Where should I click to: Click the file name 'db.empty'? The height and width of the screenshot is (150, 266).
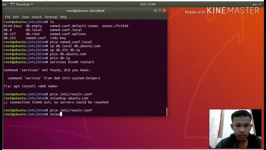[34, 26]
